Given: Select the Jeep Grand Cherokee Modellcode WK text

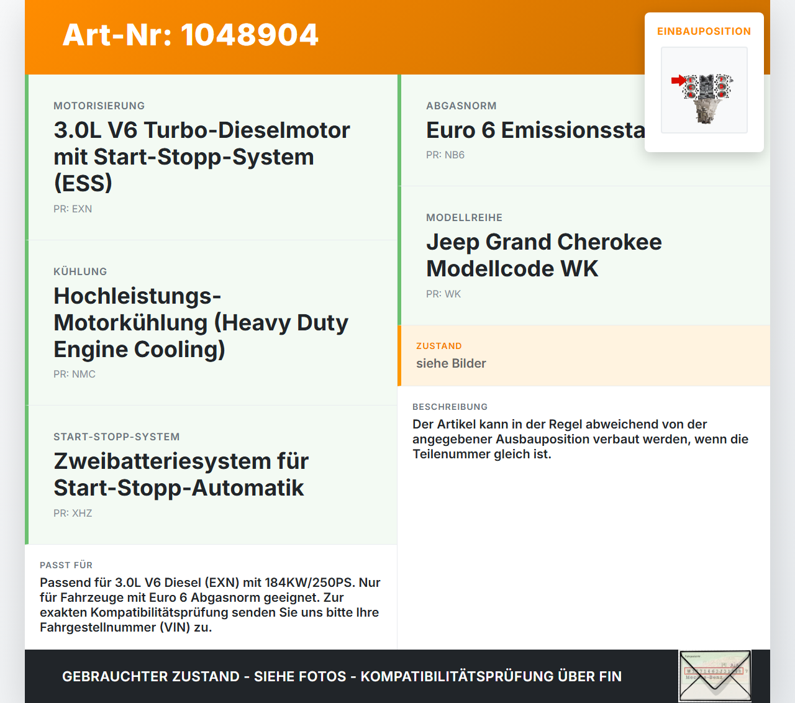Looking at the screenshot, I should coord(544,255).
